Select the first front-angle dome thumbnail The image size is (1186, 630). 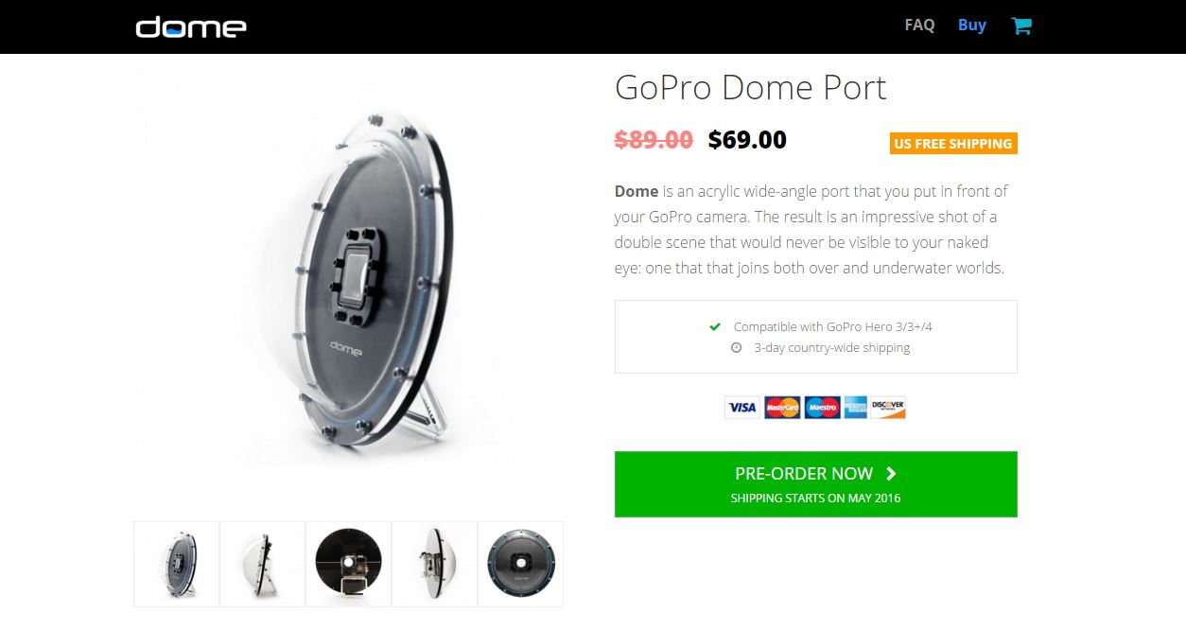pyautogui.click(x=177, y=564)
